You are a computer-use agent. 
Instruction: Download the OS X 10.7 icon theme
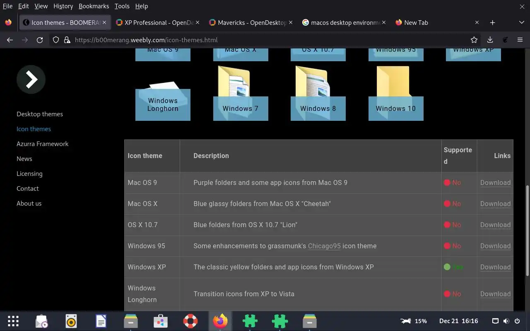click(495, 225)
